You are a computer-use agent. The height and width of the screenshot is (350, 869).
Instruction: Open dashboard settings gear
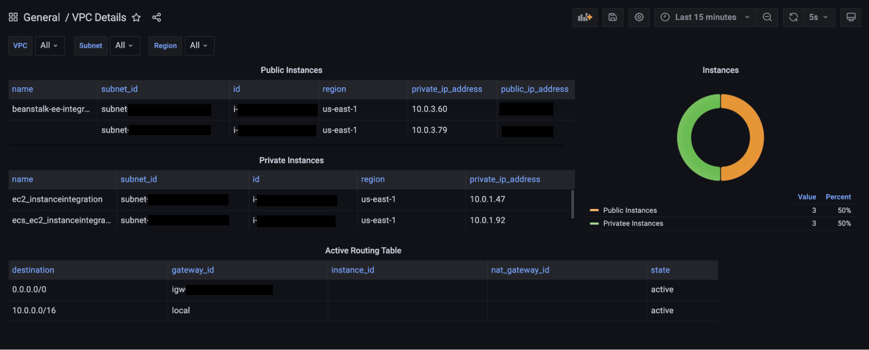coord(639,17)
